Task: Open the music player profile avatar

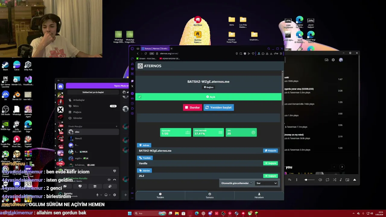Action: click(341, 60)
